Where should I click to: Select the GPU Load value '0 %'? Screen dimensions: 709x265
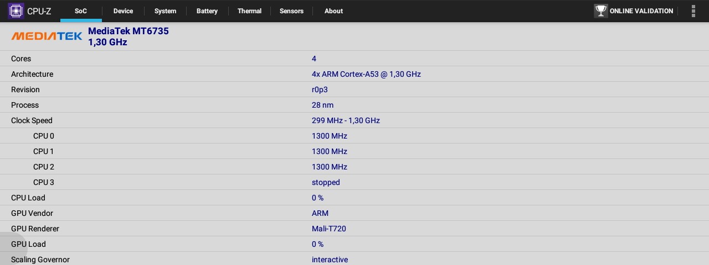tap(317, 244)
